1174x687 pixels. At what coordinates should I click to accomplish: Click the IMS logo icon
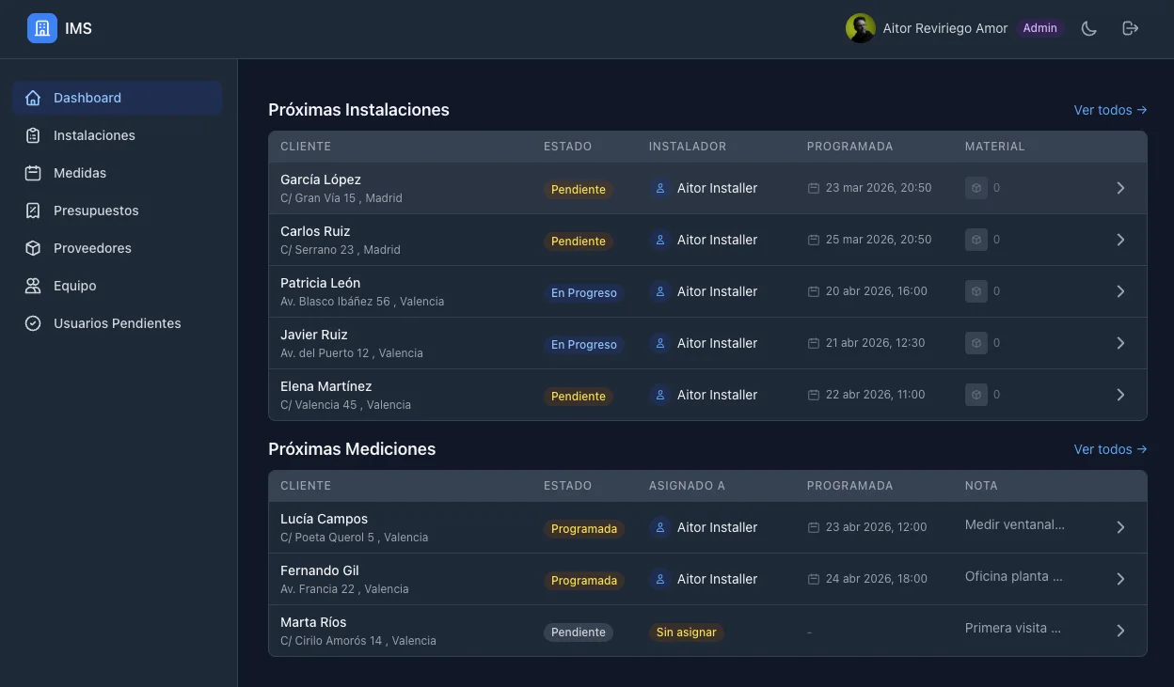coord(41,27)
